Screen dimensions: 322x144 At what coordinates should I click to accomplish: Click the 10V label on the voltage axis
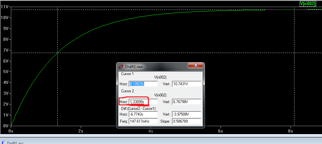[x=4, y=18]
